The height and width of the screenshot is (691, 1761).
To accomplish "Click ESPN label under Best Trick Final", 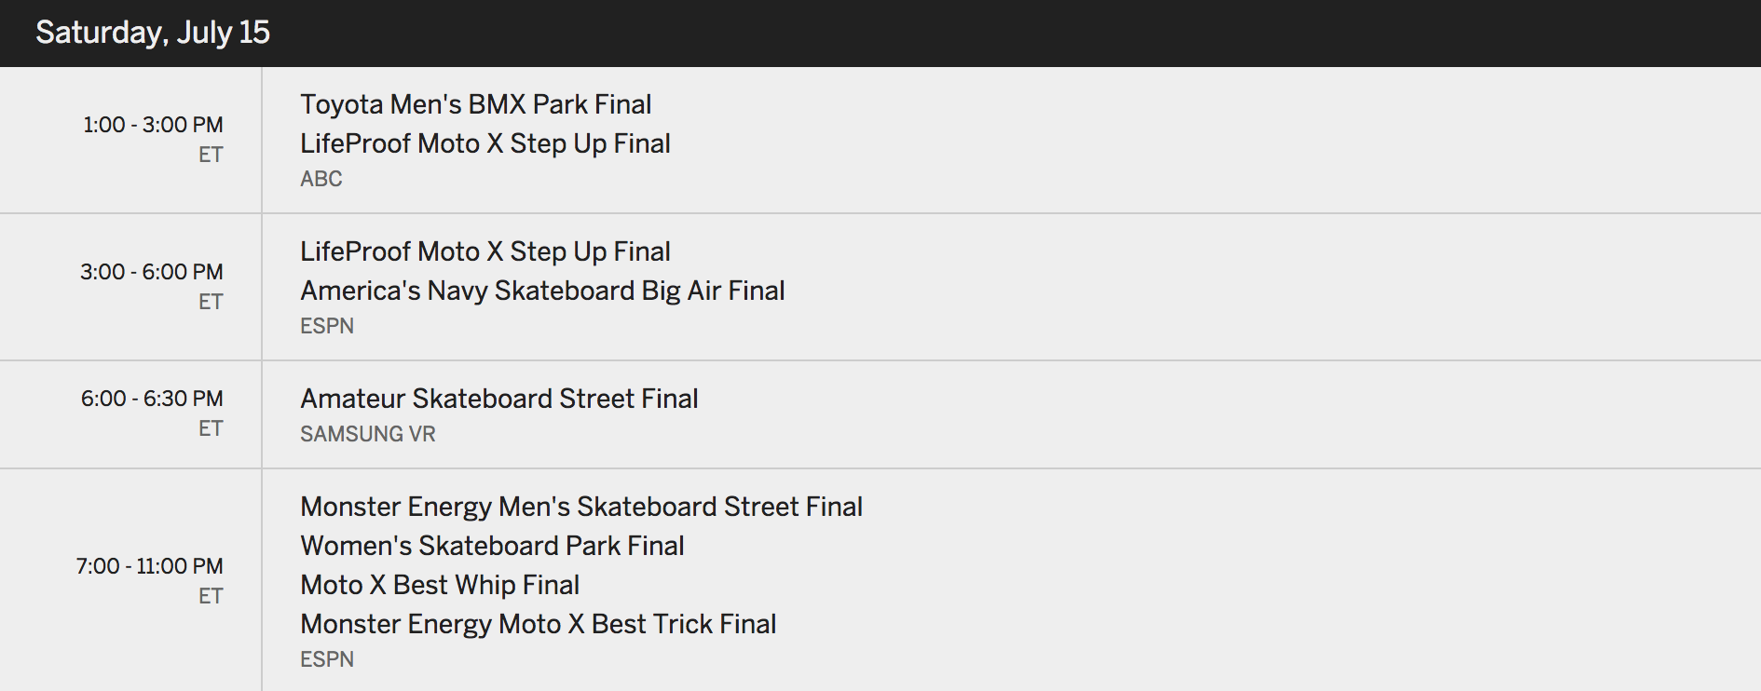I will point(327,659).
